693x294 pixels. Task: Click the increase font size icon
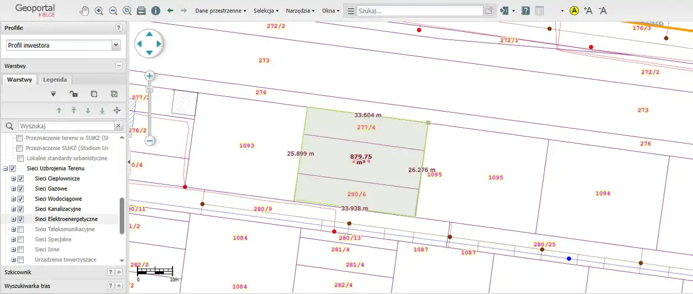[x=588, y=11]
